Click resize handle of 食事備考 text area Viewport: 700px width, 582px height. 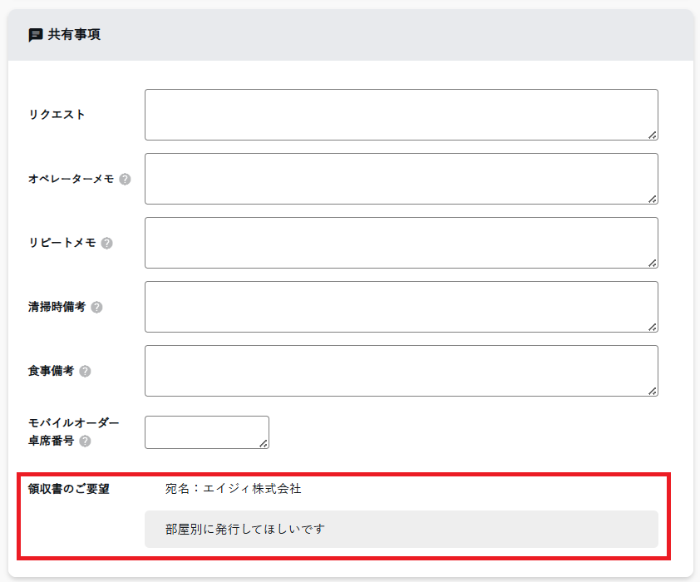(653, 391)
